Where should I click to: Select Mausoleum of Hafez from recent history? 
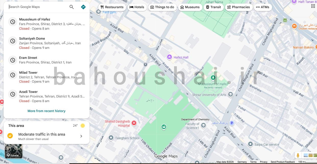46,24
